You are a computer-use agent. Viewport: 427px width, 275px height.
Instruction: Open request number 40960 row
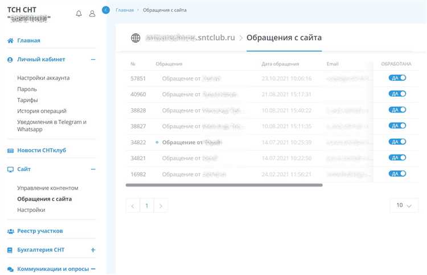(x=272, y=94)
